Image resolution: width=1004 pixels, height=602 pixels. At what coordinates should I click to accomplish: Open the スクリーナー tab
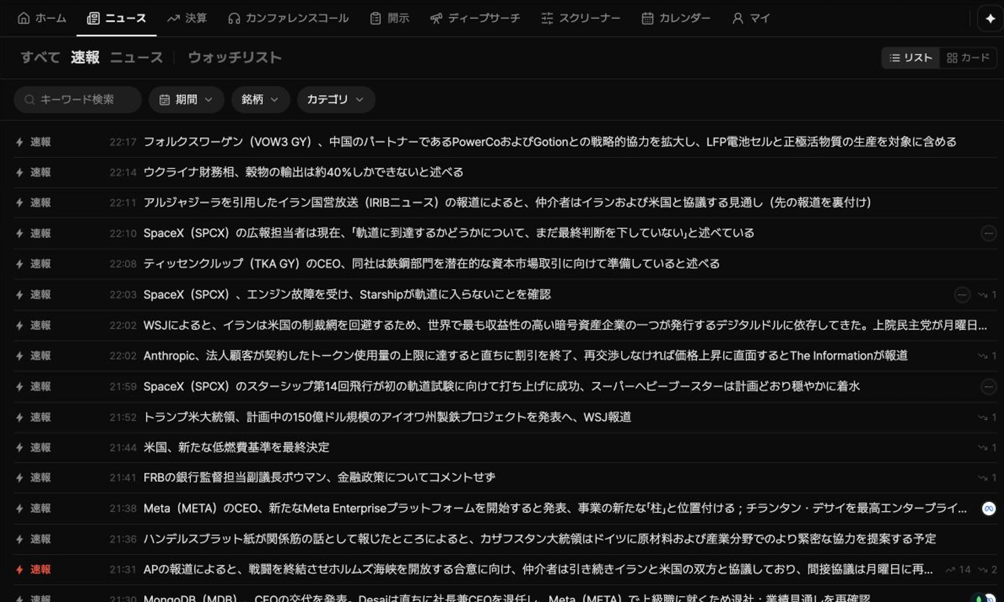coord(581,18)
